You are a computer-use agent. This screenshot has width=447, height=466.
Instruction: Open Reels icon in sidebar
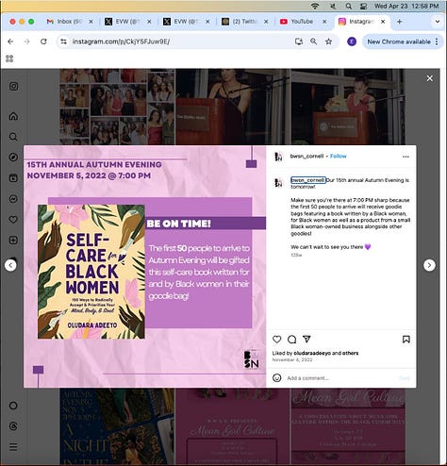click(13, 178)
